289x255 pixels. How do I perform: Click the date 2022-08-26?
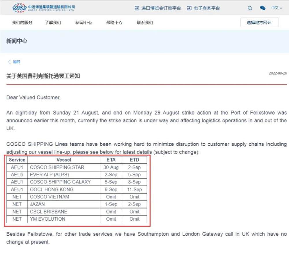coord(278,73)
